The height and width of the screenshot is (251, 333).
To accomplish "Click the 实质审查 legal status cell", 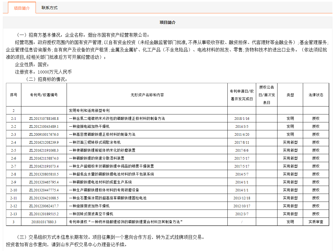I will 316,222.
